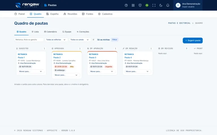Click PT-0010 · Lucas Mendonça text

(x=29, y=61)
